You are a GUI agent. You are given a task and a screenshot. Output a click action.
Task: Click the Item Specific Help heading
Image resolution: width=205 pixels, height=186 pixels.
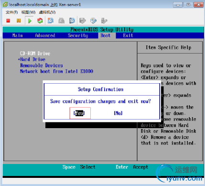(169, 47)
